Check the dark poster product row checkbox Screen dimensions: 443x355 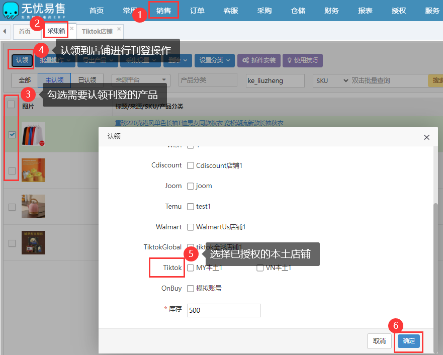(x=12, y=243)
